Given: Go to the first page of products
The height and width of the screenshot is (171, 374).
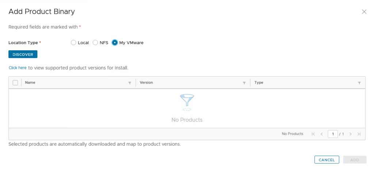Looking at the screenshot, I should pos(313,134).
